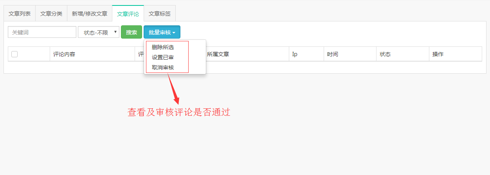Image resolution: width=490 pixels, height=175 pixels.
Task: Go to the 新增/修改文章 tab
Action: (x=90, y=14)
